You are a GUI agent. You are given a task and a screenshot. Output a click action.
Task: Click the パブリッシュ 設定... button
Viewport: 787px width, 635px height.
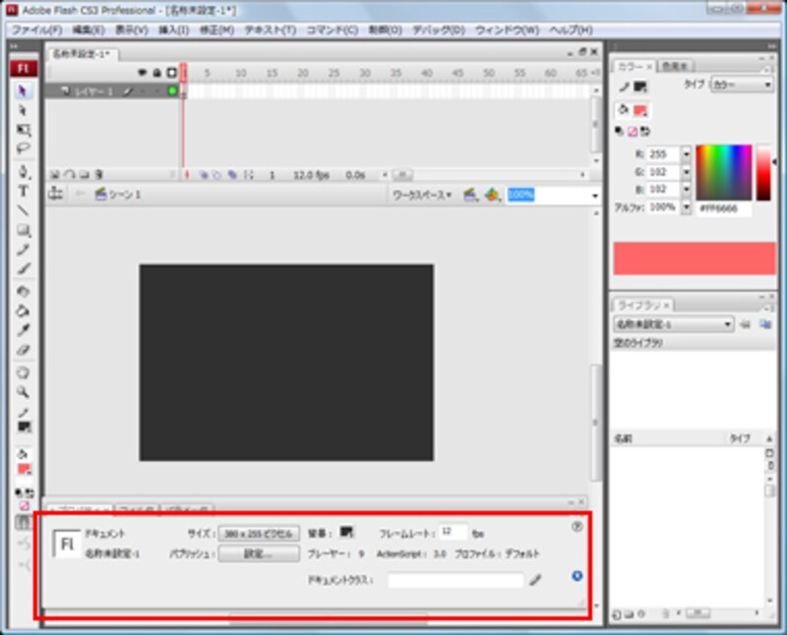point(258,554)
